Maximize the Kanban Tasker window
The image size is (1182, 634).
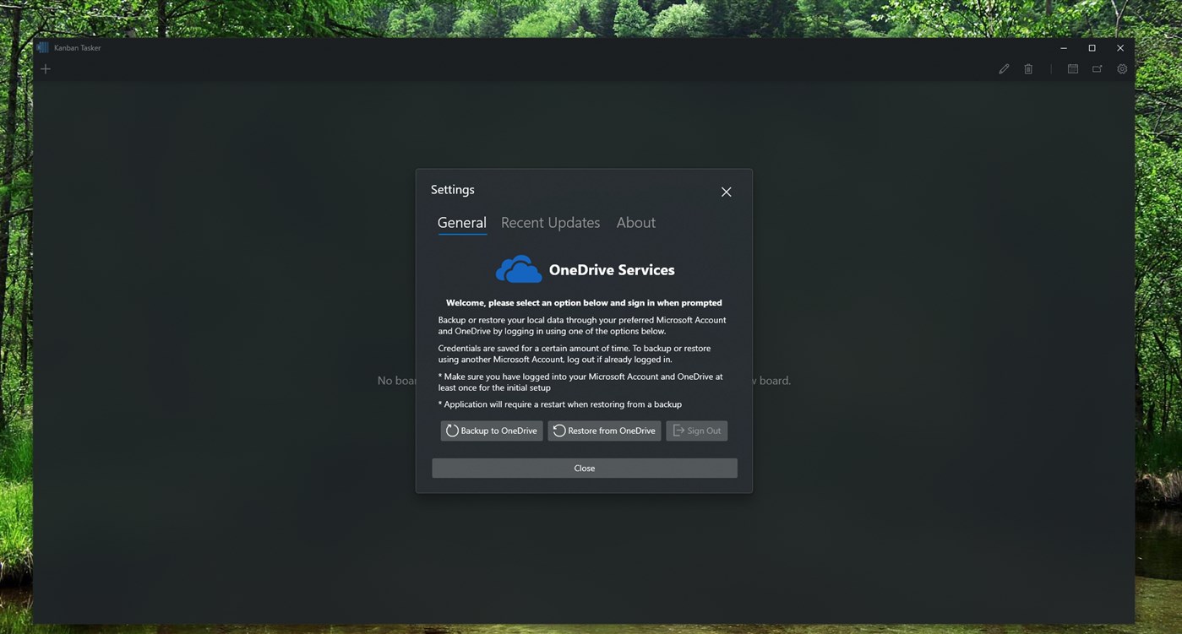click(1092, 47)
